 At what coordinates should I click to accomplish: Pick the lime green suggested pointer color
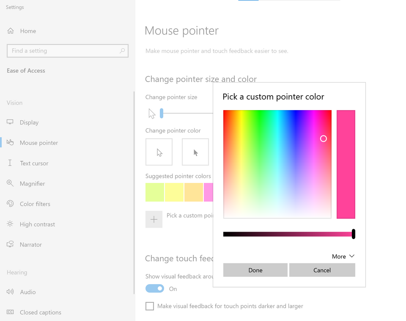[154, 192]
